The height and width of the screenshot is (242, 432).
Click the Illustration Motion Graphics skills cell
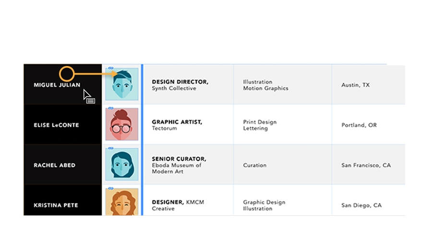(x=265, y=85)
